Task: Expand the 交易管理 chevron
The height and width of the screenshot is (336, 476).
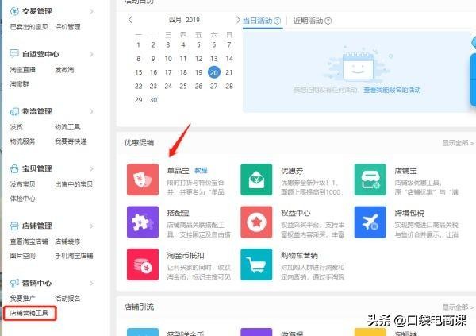Action: pos(92,12)
